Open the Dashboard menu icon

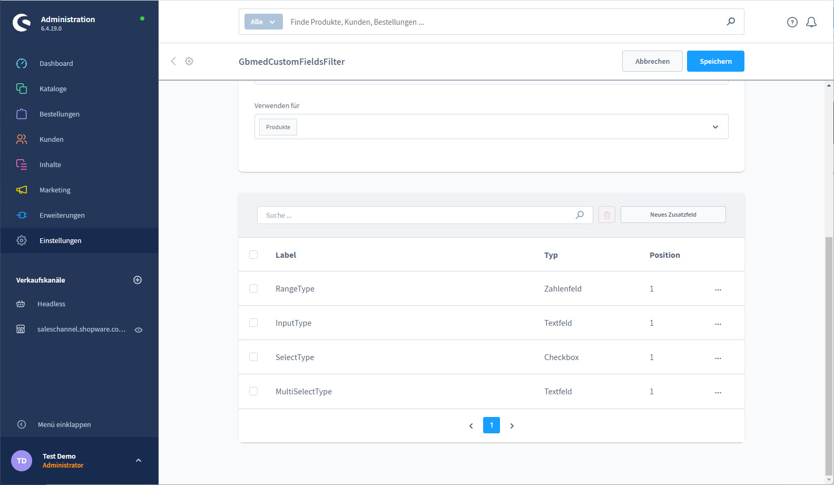[22, 63]
